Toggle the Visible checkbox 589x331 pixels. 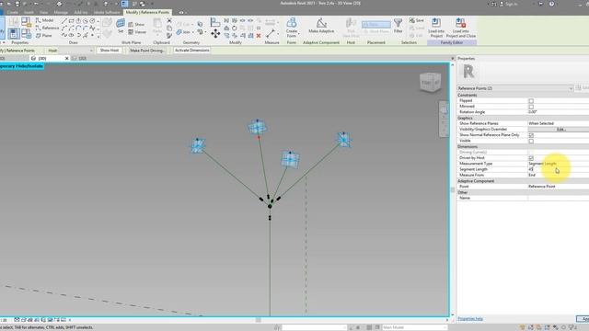coord(531,141)
